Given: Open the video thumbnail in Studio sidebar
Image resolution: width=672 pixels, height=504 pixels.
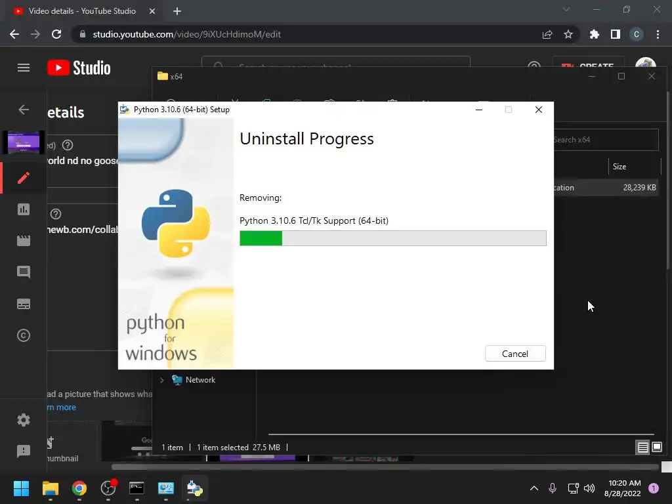Looking at the screenshot, I should click(24, 142).
